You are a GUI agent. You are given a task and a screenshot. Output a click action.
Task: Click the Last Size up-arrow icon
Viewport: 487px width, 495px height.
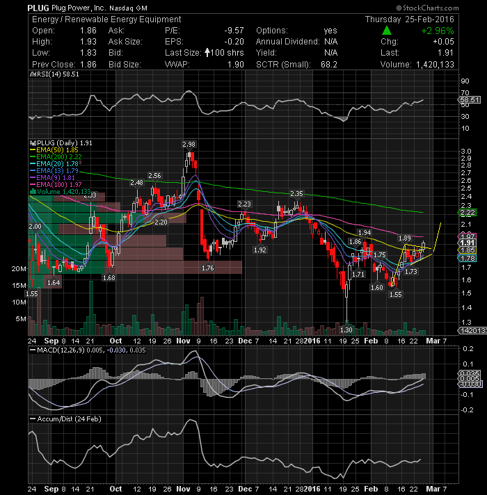[207, 52]
